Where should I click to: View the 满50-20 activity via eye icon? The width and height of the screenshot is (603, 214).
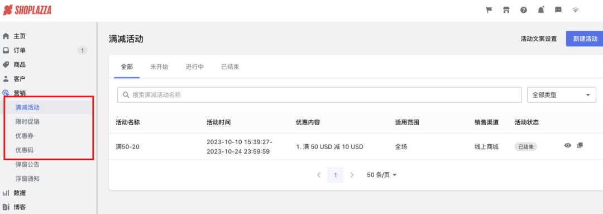coord(567,145)
